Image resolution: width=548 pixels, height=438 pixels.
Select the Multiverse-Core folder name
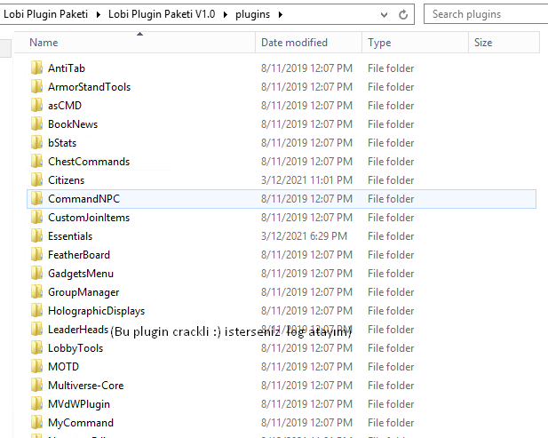(x=85, y=386)
